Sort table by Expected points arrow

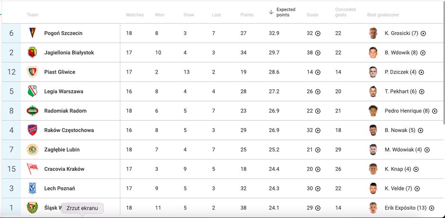click(271, 12)
